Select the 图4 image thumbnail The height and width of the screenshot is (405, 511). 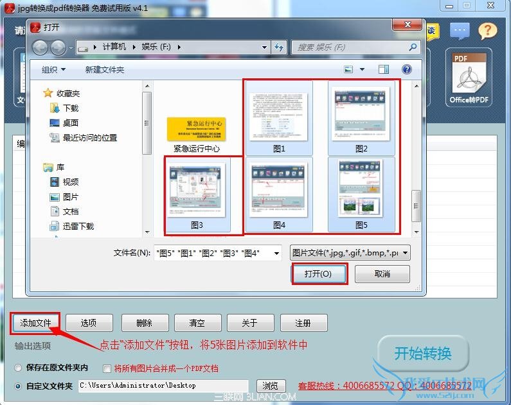pos(279,194)
